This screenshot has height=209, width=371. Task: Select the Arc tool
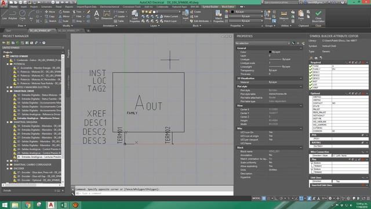pos(31,15)
